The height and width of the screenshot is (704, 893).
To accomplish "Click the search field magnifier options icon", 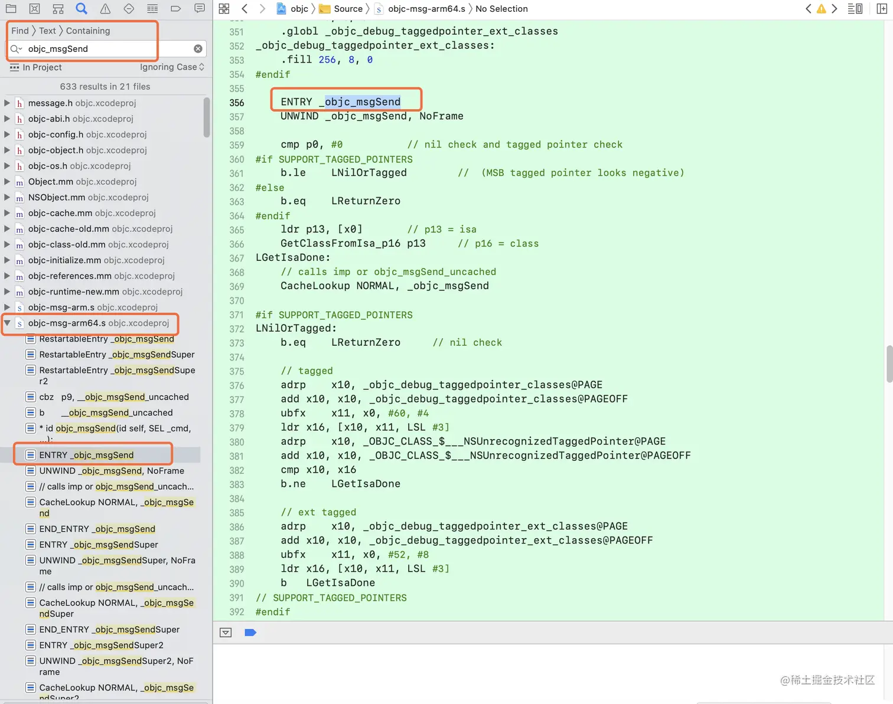I will (16, 49).
